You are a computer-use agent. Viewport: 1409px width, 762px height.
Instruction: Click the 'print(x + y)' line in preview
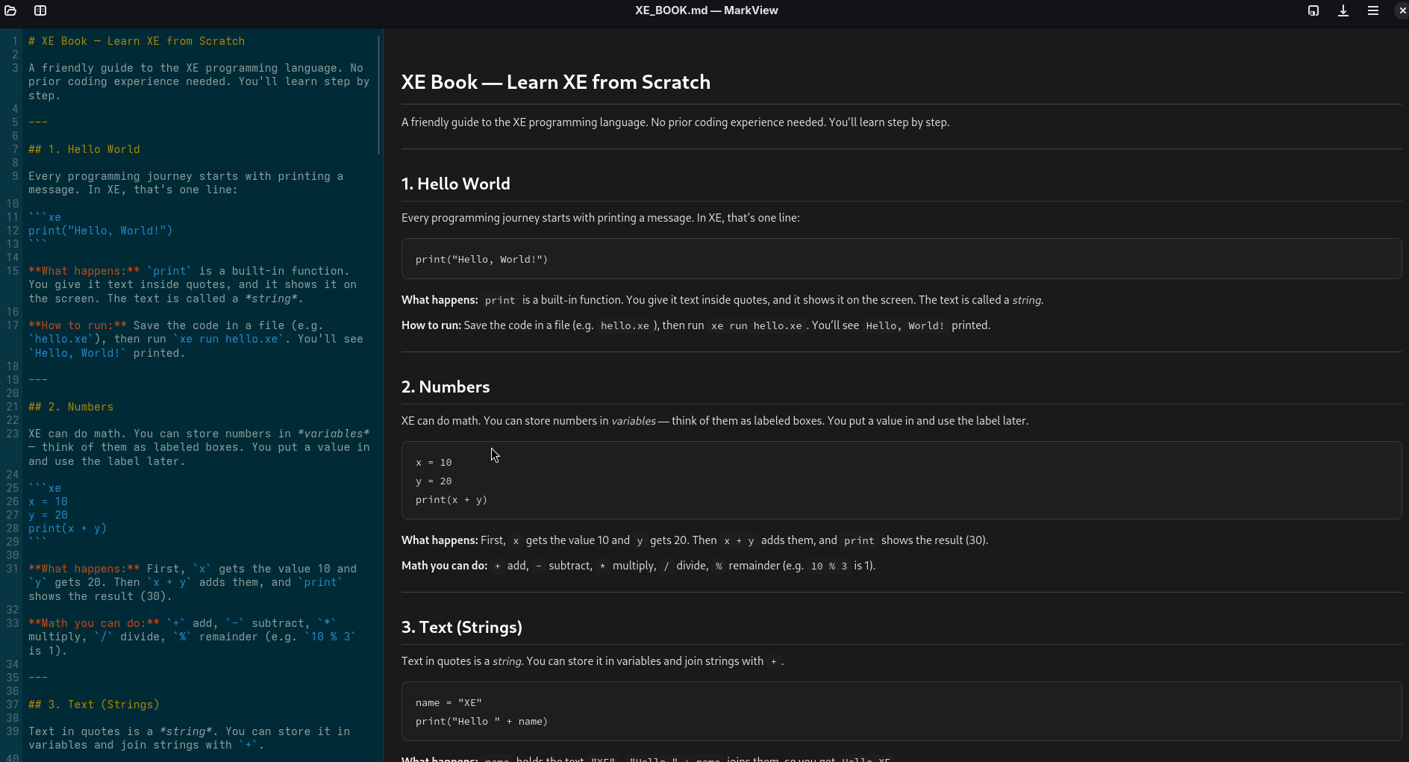[451, 500]
